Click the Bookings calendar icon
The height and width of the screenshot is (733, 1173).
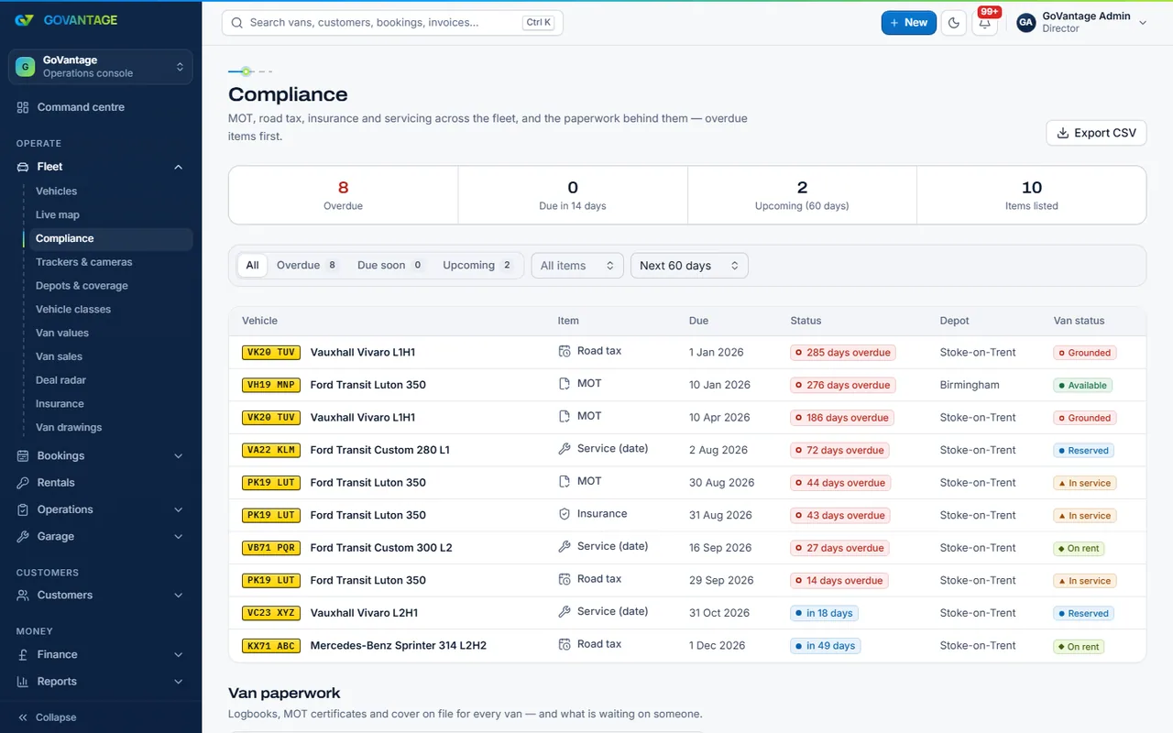pos(23,456)
